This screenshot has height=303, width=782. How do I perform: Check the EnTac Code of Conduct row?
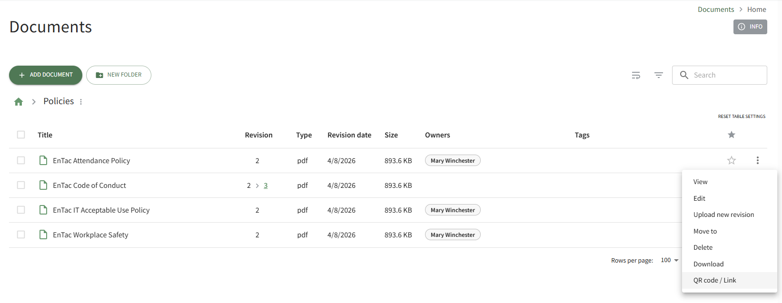pyautogui.click(x=21, y=186)
